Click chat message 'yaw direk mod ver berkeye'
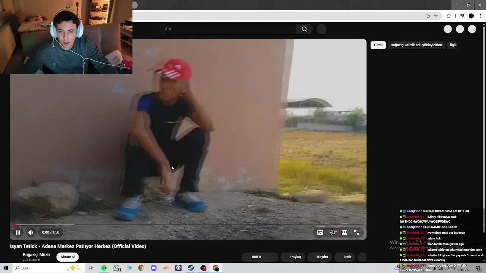Image resolution: width=486 pixels, height=273 pixels. (446, 233)
